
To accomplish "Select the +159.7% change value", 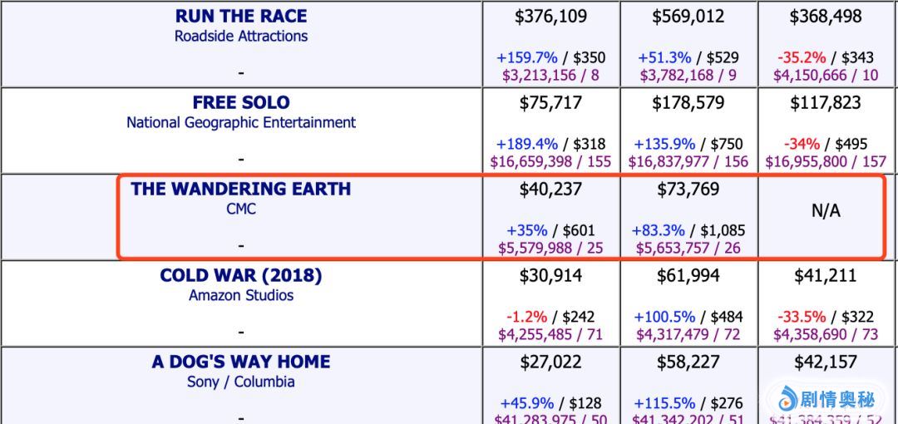I will pyautogui.click(x=526, y=58).
